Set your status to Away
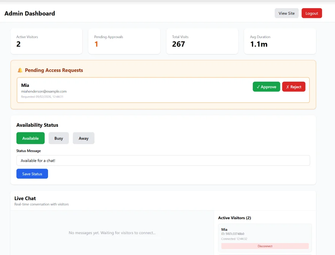The height and width of the screenshot is (255, 335). [83, 138]
